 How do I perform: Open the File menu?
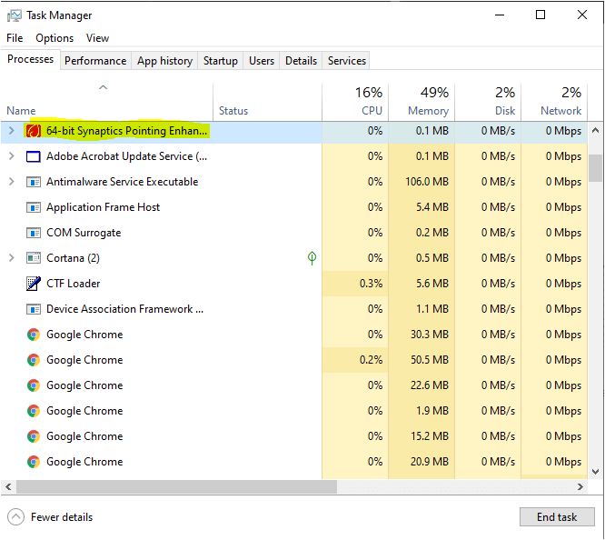tap(15, 38)
